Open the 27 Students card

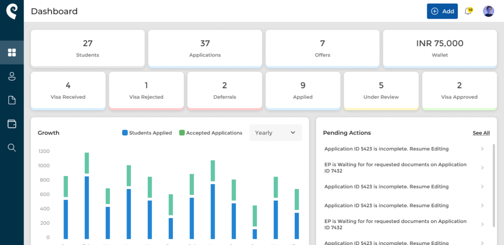[88, 48]
